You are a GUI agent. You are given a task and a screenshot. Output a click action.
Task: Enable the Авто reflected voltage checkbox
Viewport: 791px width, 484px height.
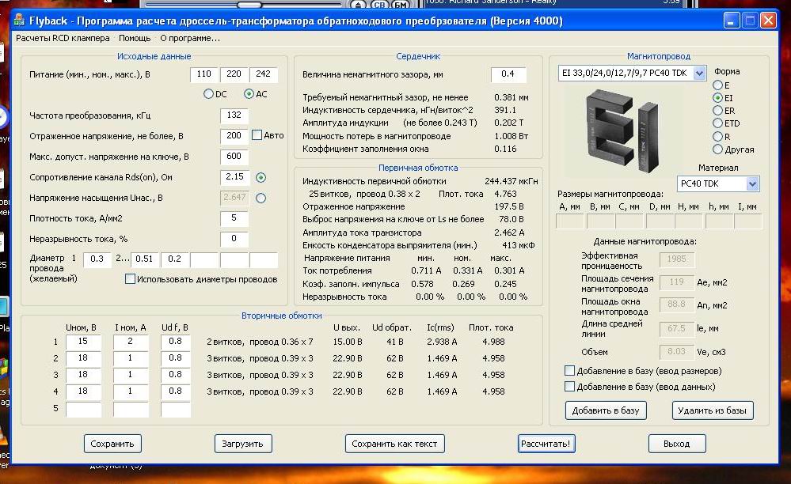click(x=257, y=135)
